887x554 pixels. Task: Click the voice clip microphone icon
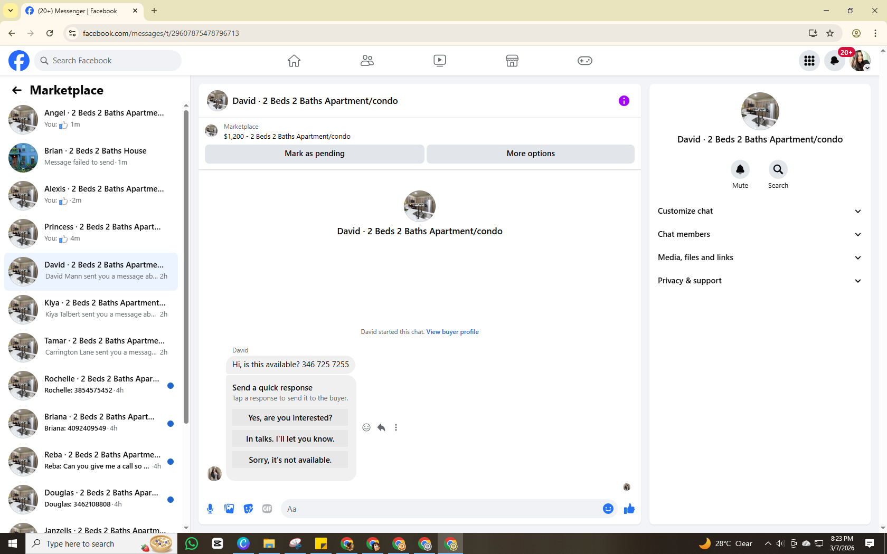tap(210, 509)
